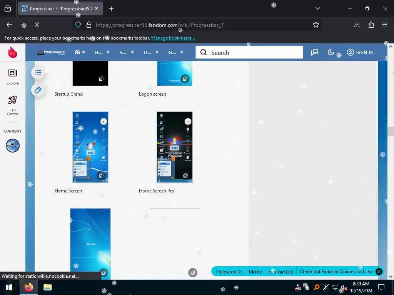Viewport: 394px width, 295px height.
Task: Open the Windows notification center
Action: 381,287
